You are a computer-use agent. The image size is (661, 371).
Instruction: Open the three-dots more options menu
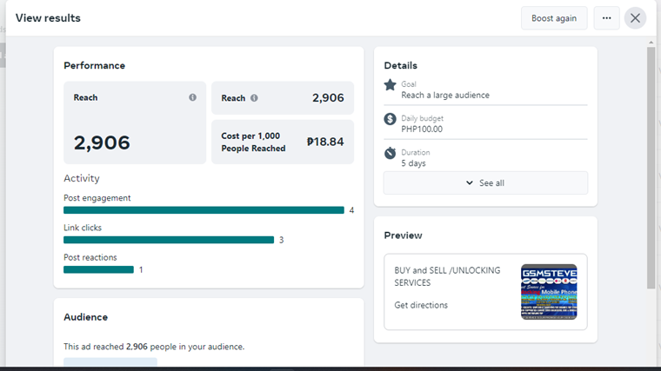[x=606, y=18]
